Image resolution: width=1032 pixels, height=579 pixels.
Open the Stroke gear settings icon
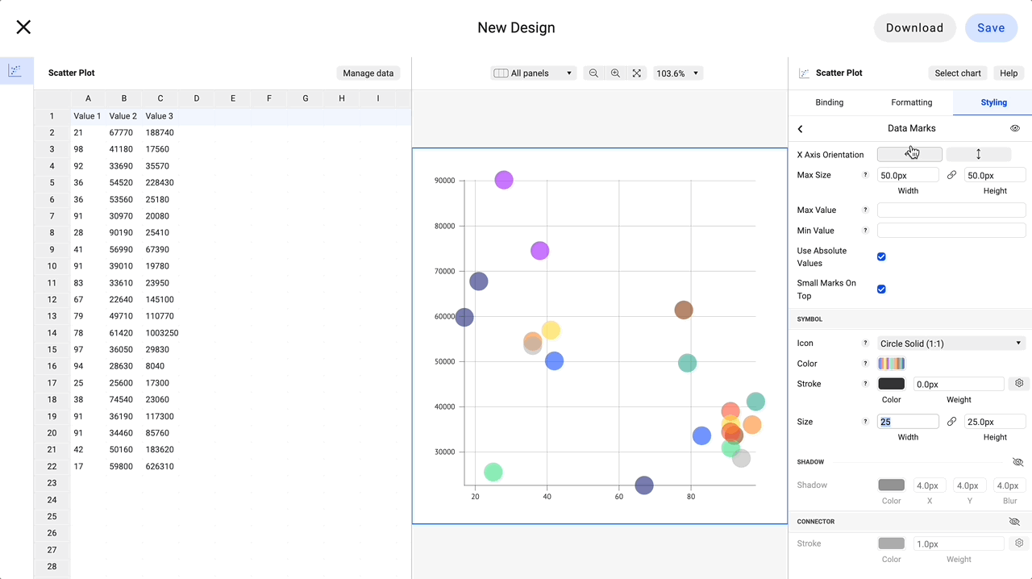click(1018, 383)
